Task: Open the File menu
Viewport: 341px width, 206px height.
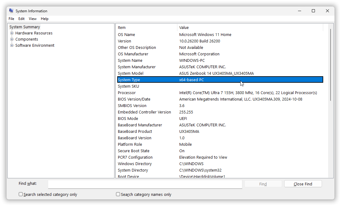Action: tap(11, 19)
